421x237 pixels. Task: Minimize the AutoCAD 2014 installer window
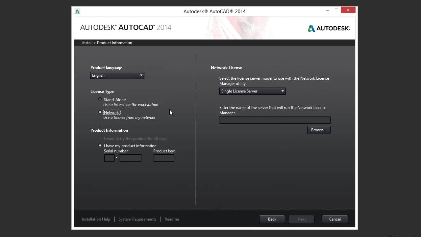pos(328,11)
